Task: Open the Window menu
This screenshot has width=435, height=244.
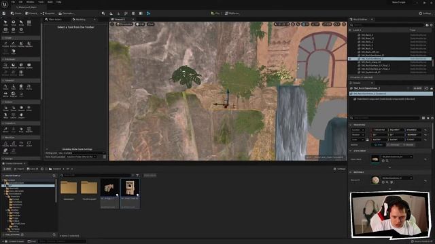Action: point(30,2)
